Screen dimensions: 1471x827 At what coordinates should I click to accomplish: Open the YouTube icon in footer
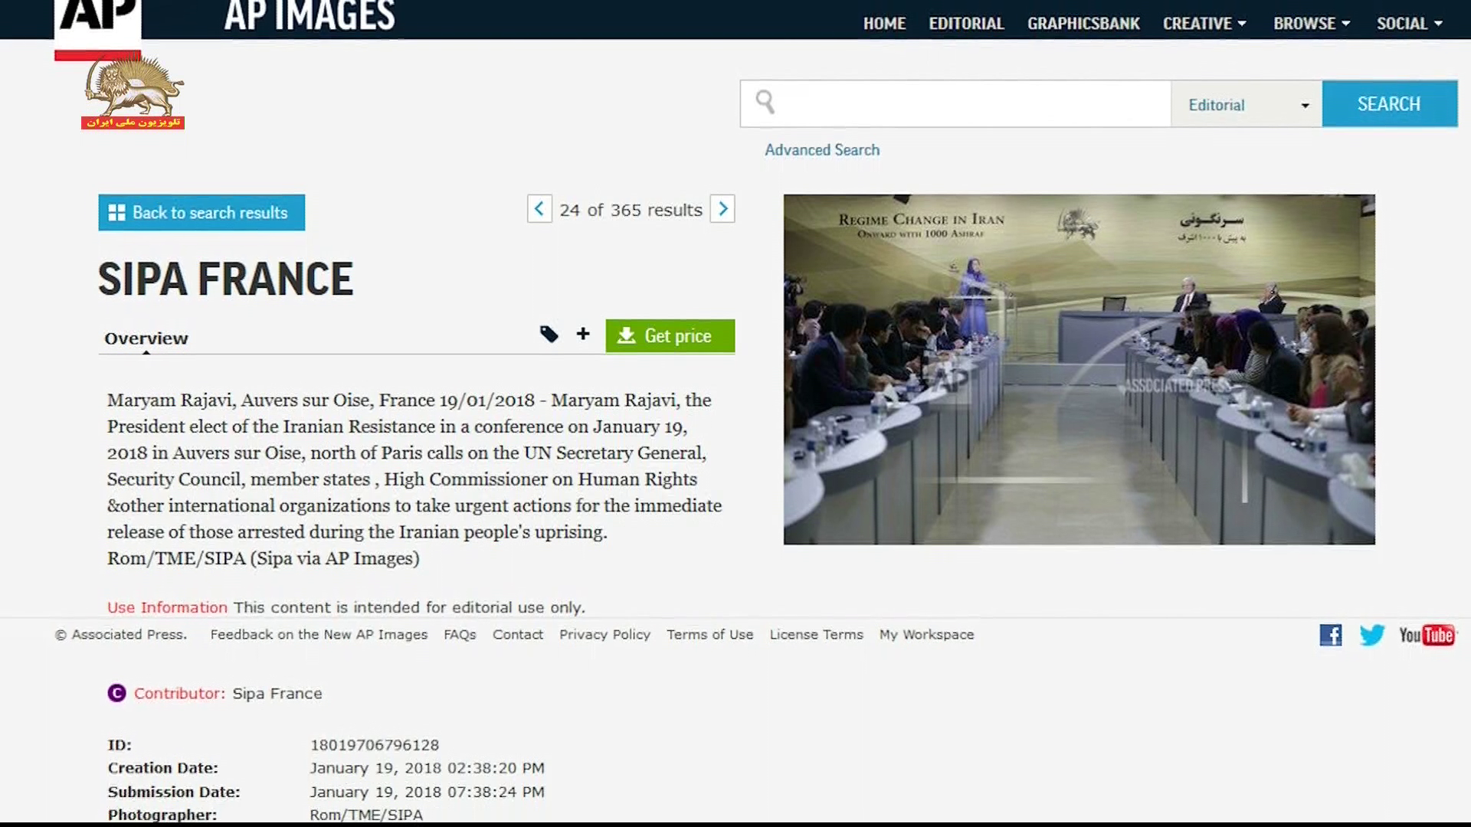1427,635
